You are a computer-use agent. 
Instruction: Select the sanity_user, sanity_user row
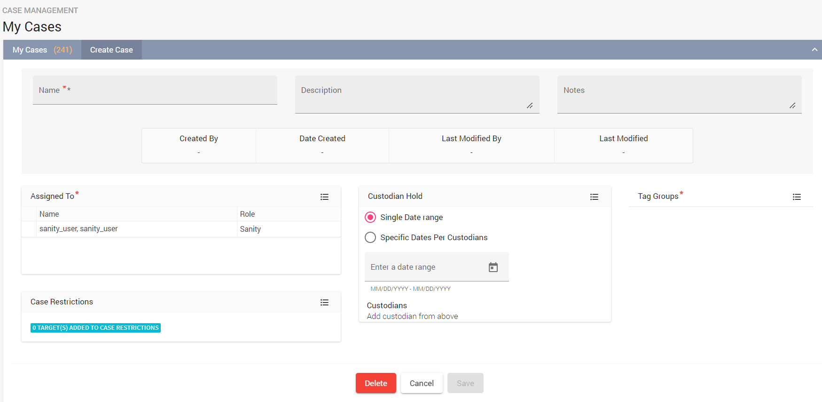point(181,229)
